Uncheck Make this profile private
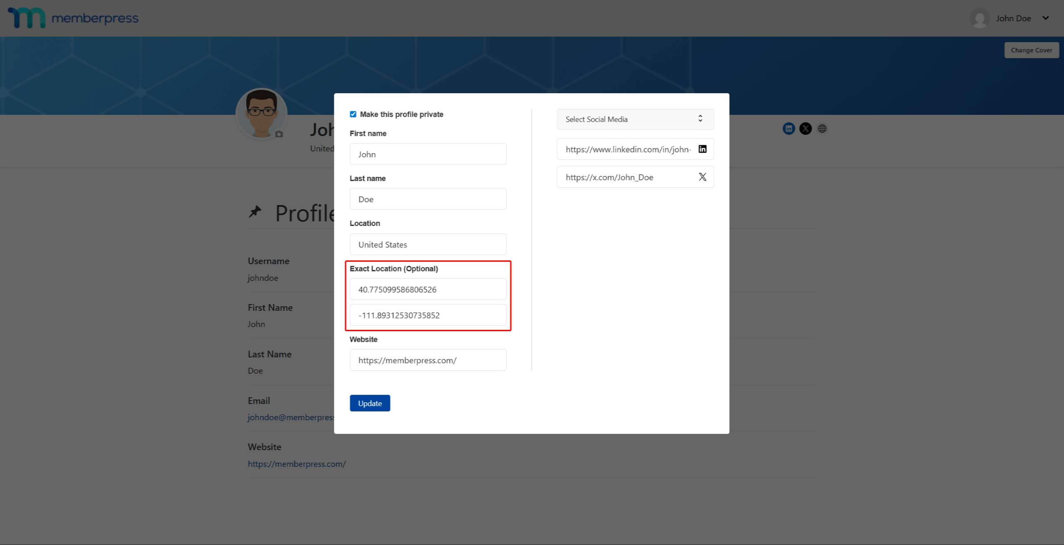 pos(353,114)
